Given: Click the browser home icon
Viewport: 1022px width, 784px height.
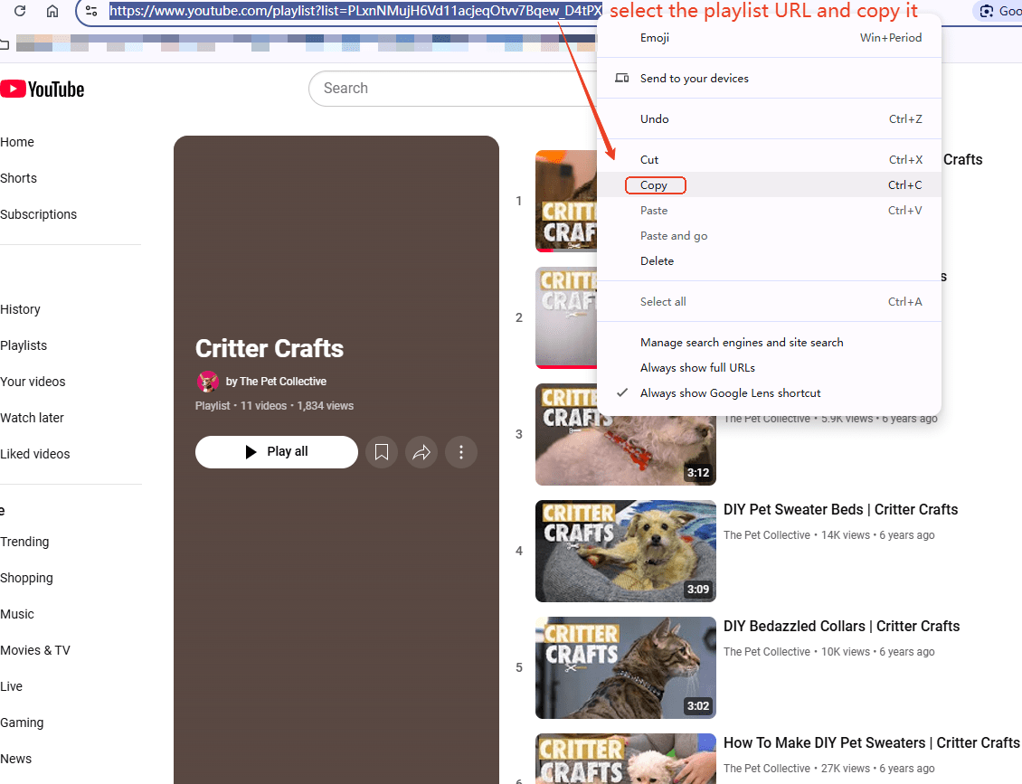Looking at the screenshot, I should (x=52, y=11).
